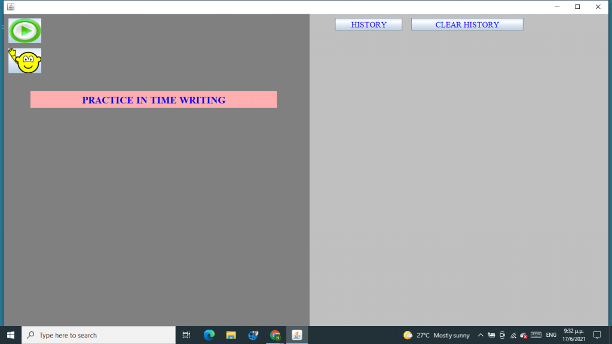
Task: Select the running Java app taskbar icon
Action: (297, 335)
